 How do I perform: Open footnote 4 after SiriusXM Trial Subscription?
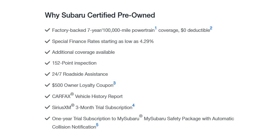point(133,105)
